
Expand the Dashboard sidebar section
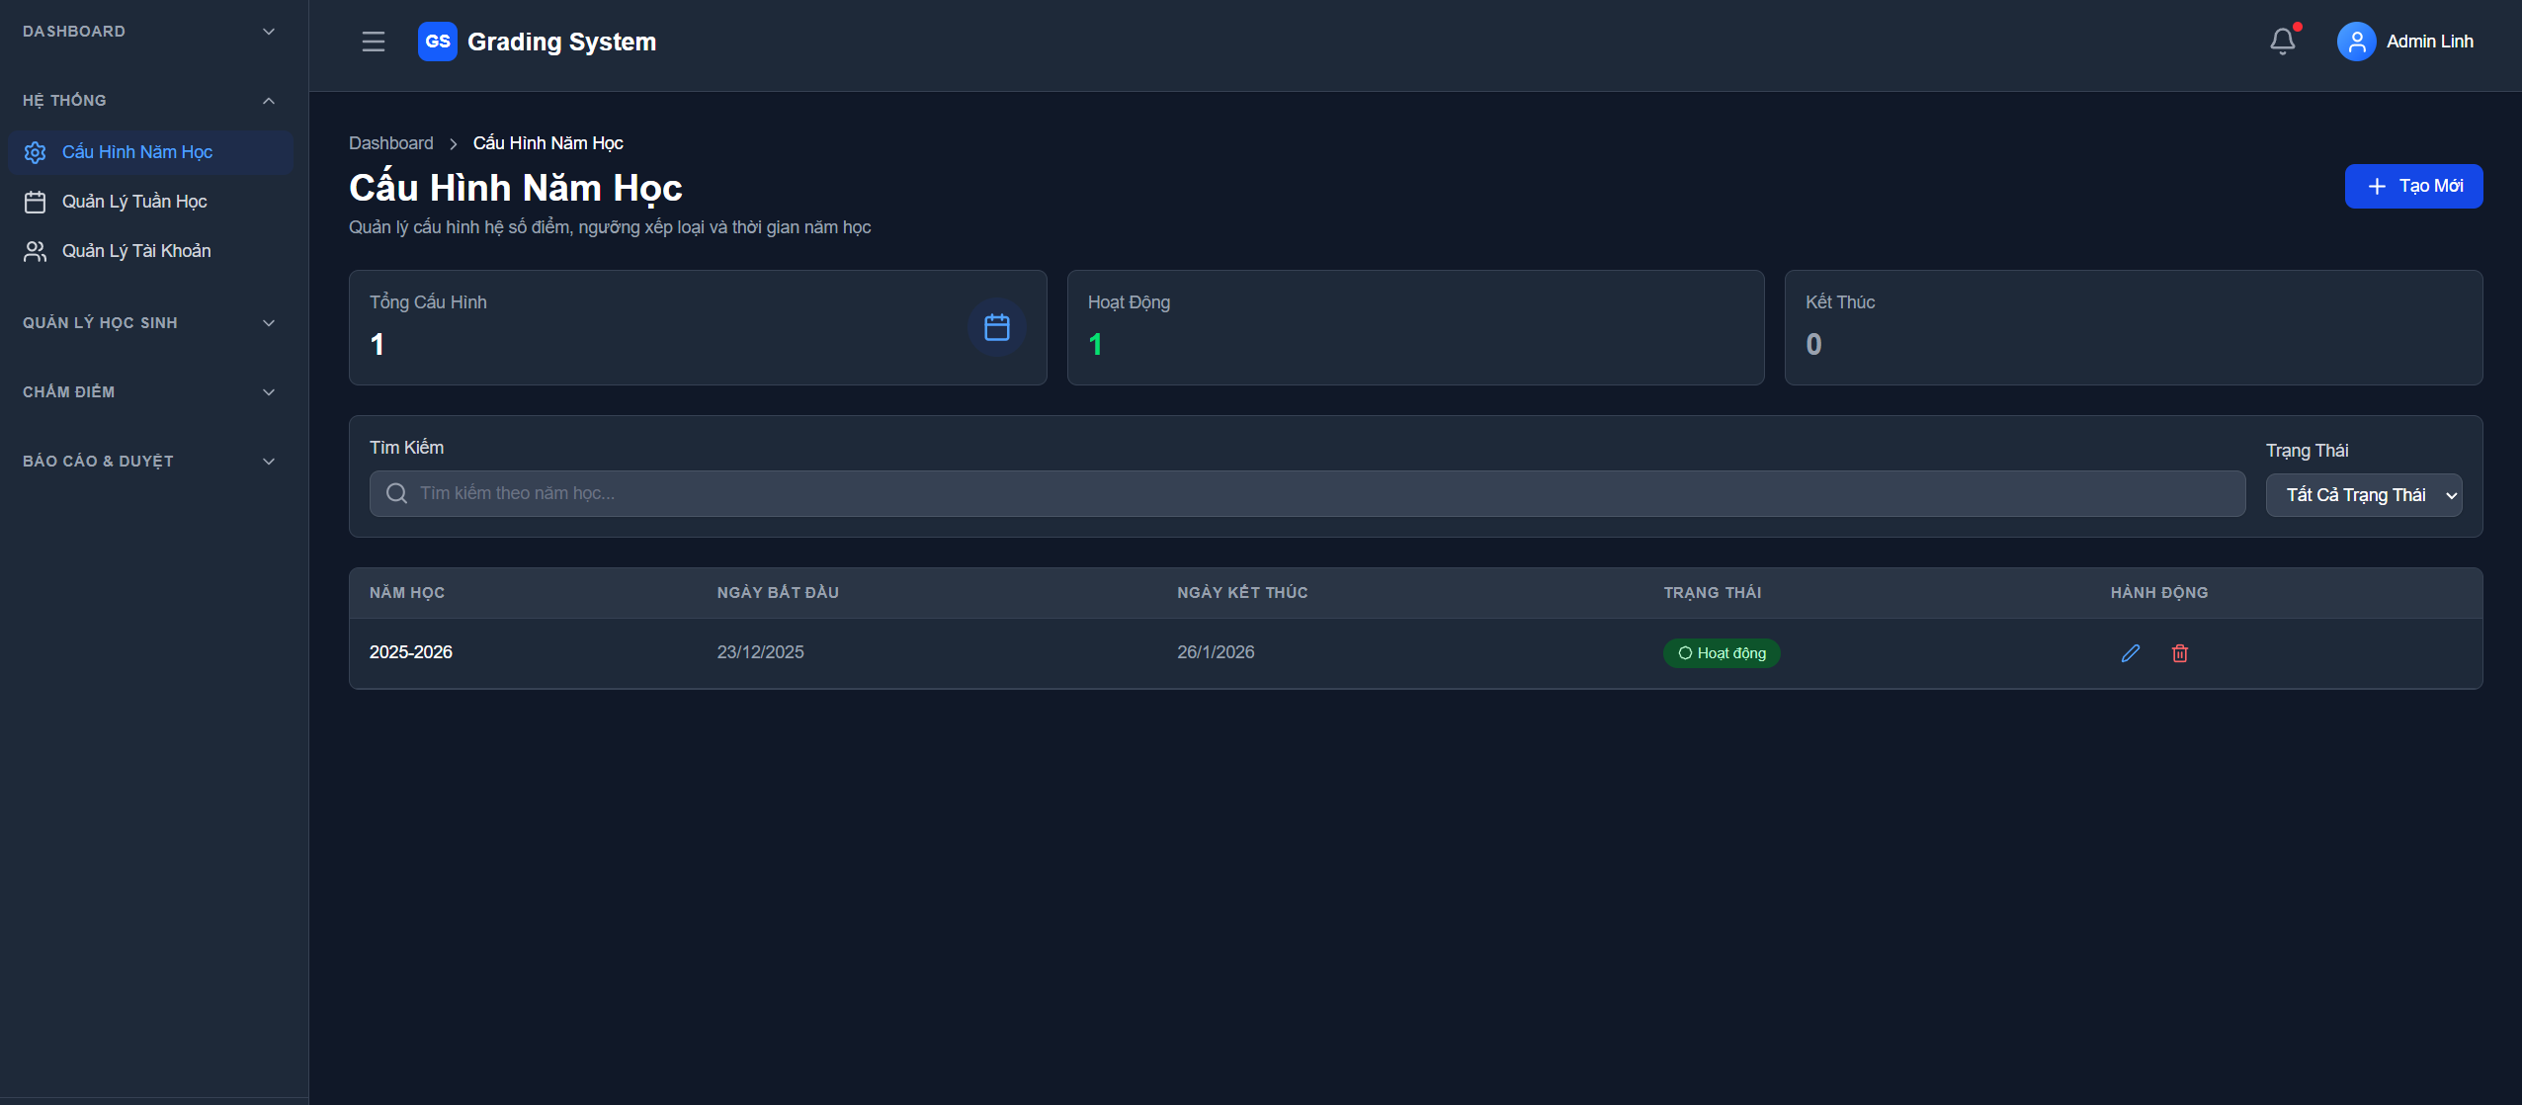pos(268,32)
